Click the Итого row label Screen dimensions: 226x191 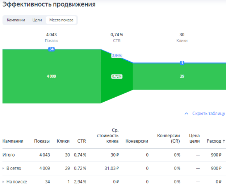[x=8, y=155]
